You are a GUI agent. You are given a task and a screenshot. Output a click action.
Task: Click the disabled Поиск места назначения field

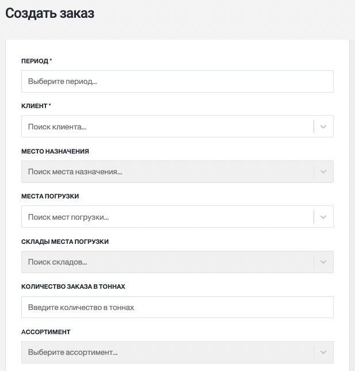click(x=167, y=172)
